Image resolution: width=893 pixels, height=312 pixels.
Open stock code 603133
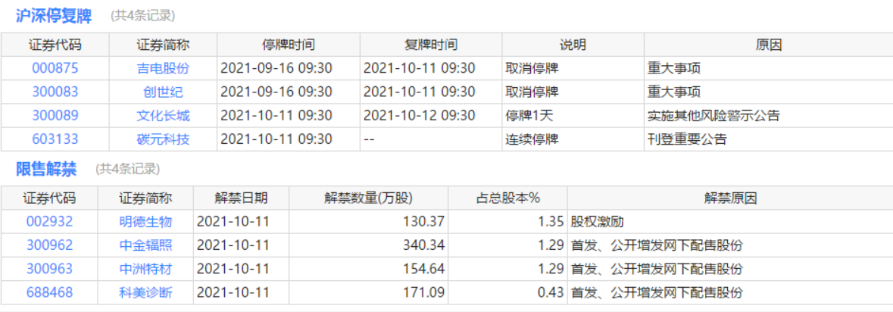(55, 139)
